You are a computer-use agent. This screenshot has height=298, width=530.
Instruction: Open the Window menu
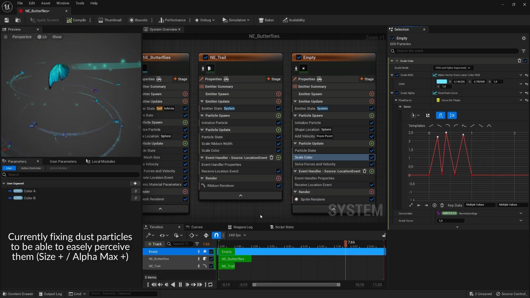[x=63, y=3]
